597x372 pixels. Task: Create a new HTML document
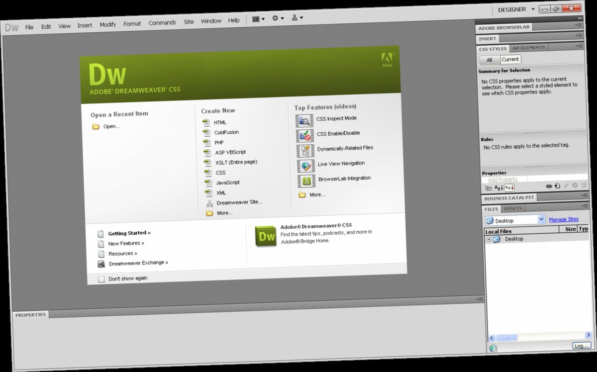(220, 122)
